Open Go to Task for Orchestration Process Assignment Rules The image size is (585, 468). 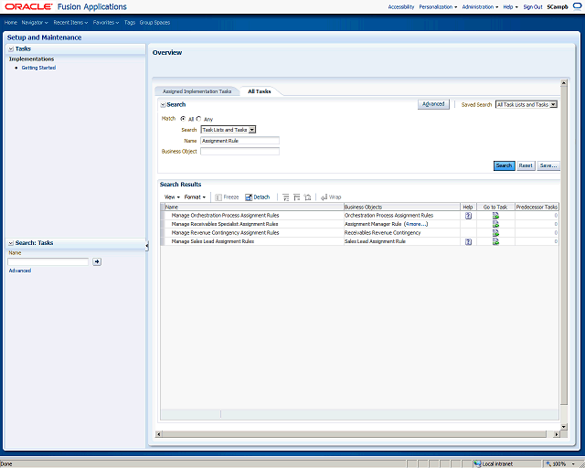(x=495, y=216)
